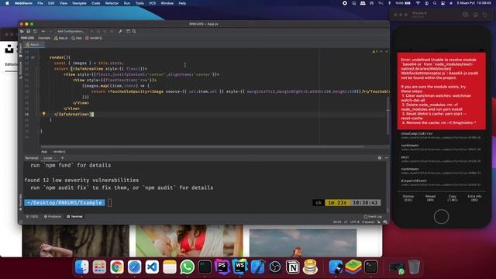The height and width of the screenshot is (279, 496).
Task: Open the Problems tool window tab
Action: [x=53, y=216]
